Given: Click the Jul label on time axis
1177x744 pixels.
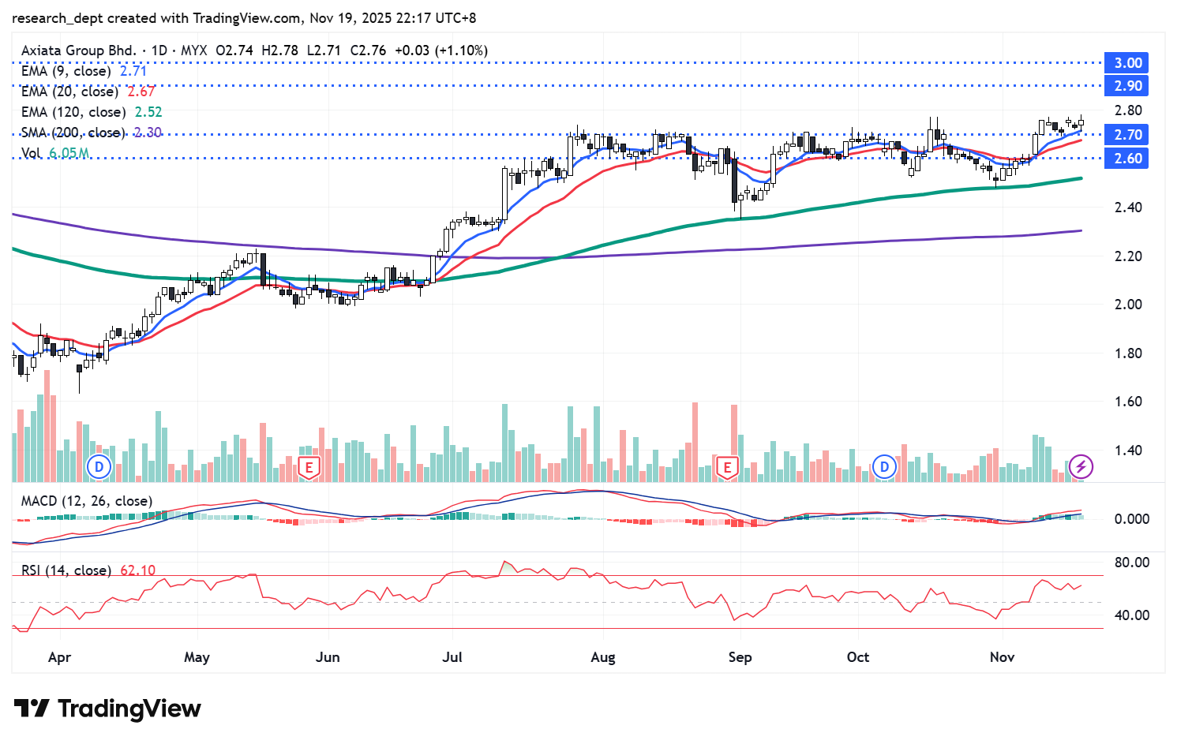Looking at the screenshot, I should pos(452,657).
